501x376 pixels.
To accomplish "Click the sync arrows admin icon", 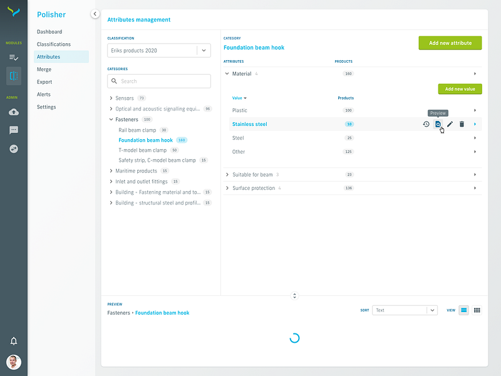I will pyautogui.click(x=14, y=149).
